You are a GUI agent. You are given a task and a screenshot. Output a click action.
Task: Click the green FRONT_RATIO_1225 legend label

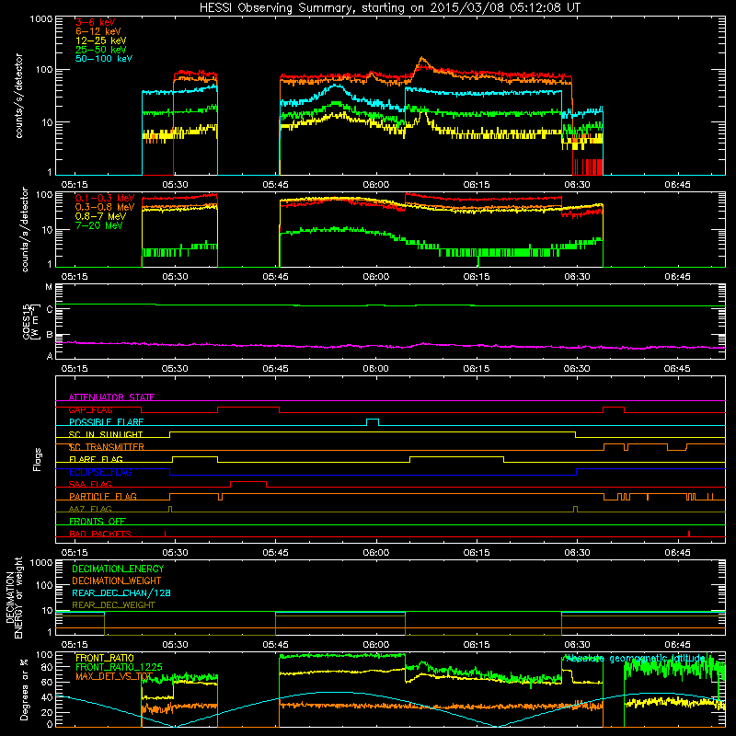click(120, 667)
